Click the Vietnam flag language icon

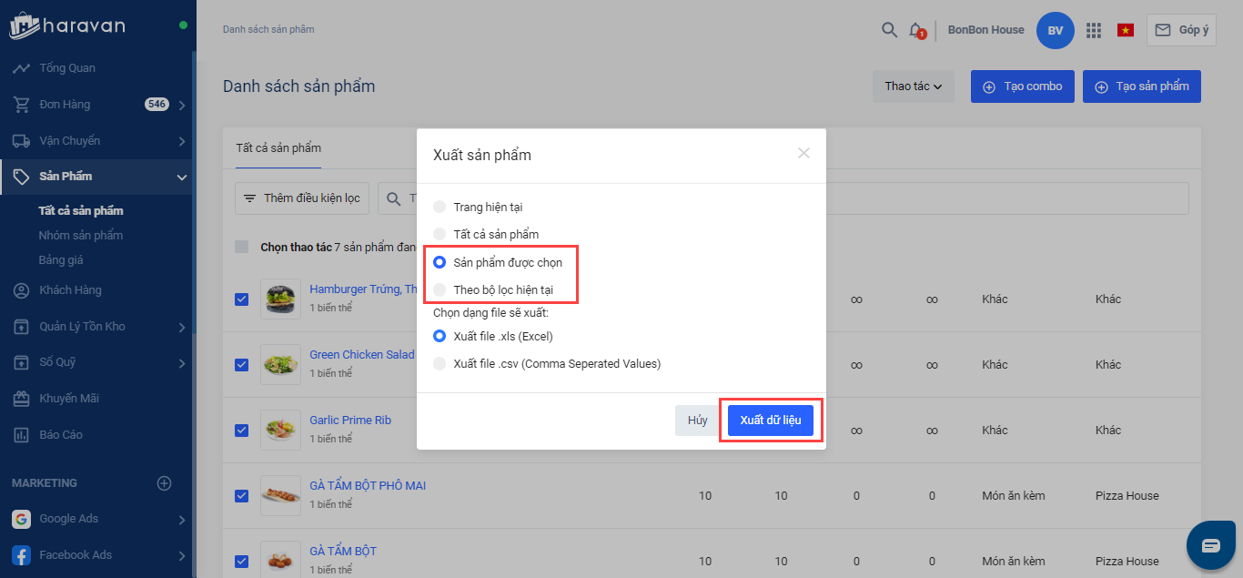click(x=1126, y=30)
